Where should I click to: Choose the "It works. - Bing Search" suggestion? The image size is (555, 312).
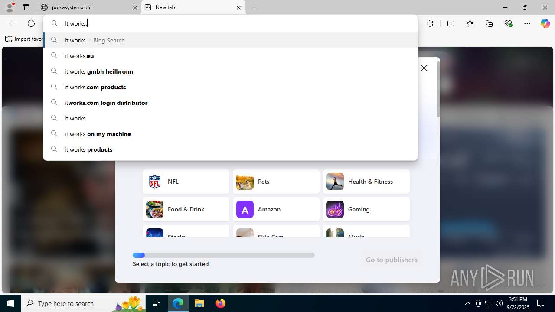point(230,40)
